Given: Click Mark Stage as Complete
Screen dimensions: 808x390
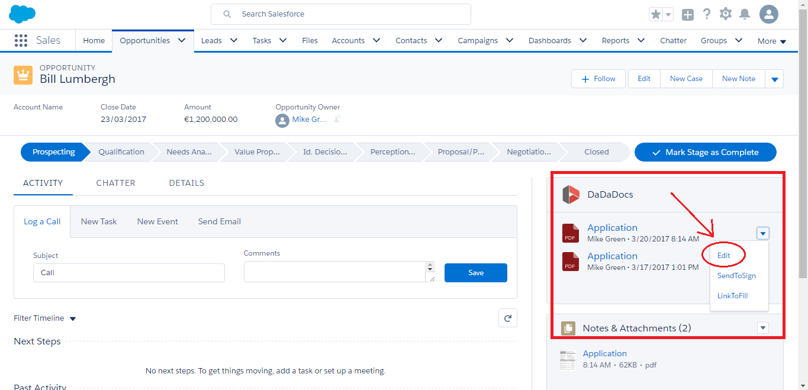Looking at the screenshot, I should tap(705, 152).
